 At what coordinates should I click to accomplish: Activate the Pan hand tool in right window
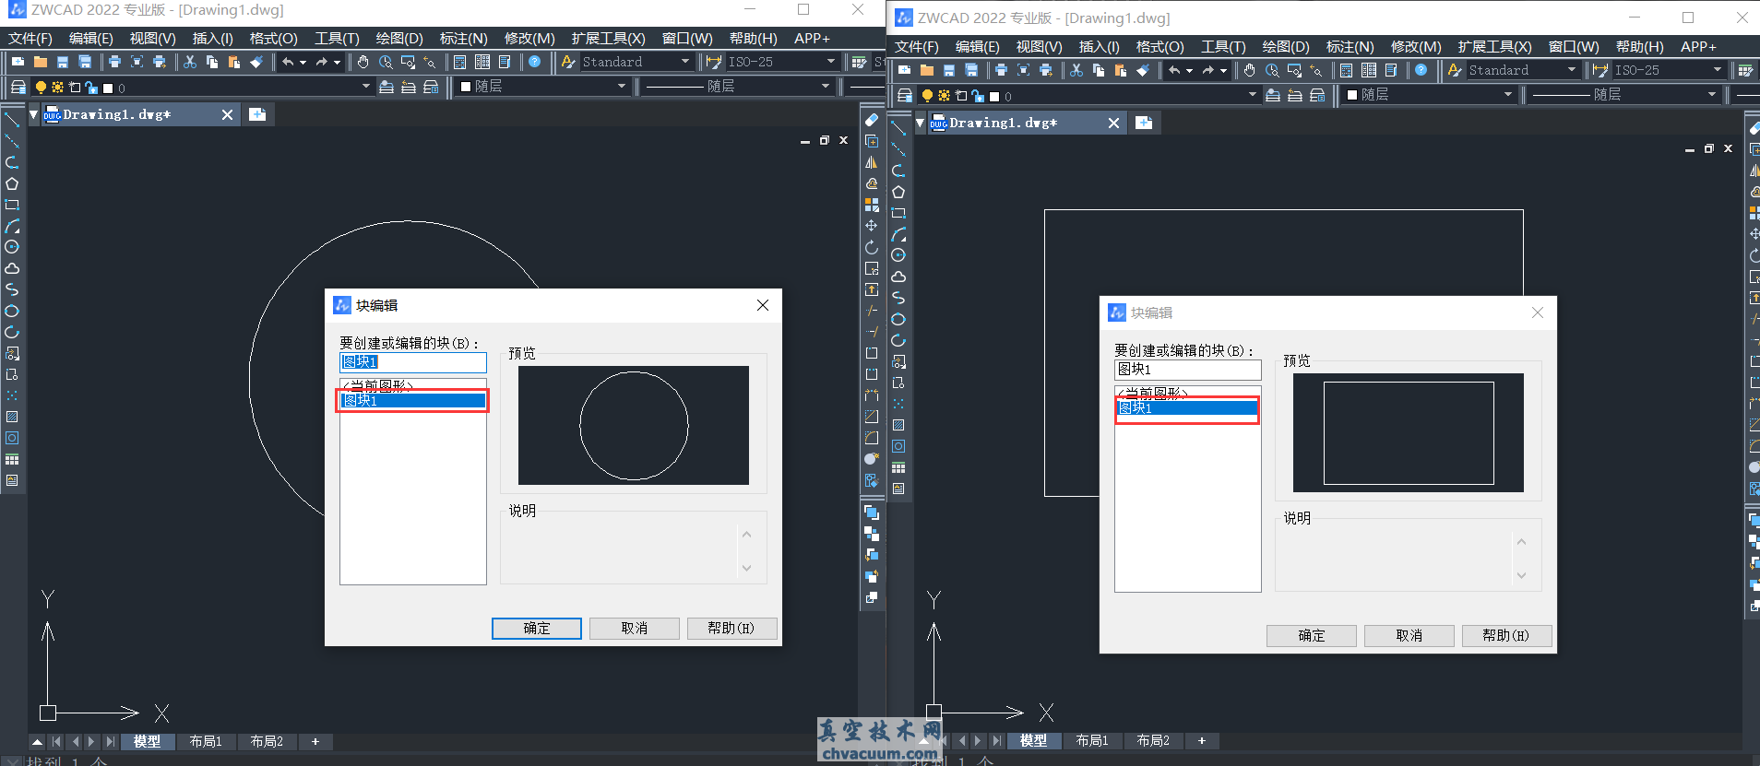(x=1250, y=70)
